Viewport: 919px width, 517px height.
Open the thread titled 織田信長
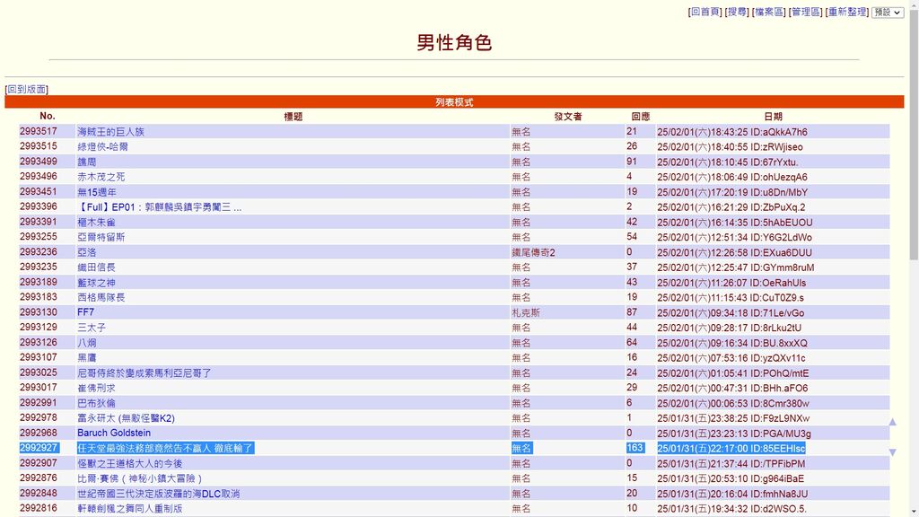(96, 267)
